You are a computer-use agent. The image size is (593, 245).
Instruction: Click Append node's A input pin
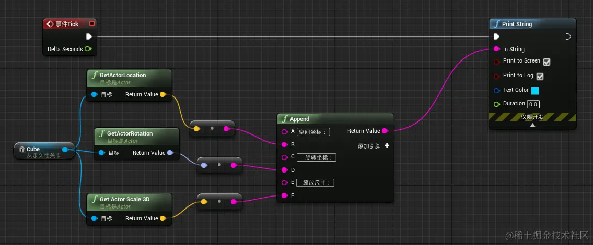coord(284,132)
